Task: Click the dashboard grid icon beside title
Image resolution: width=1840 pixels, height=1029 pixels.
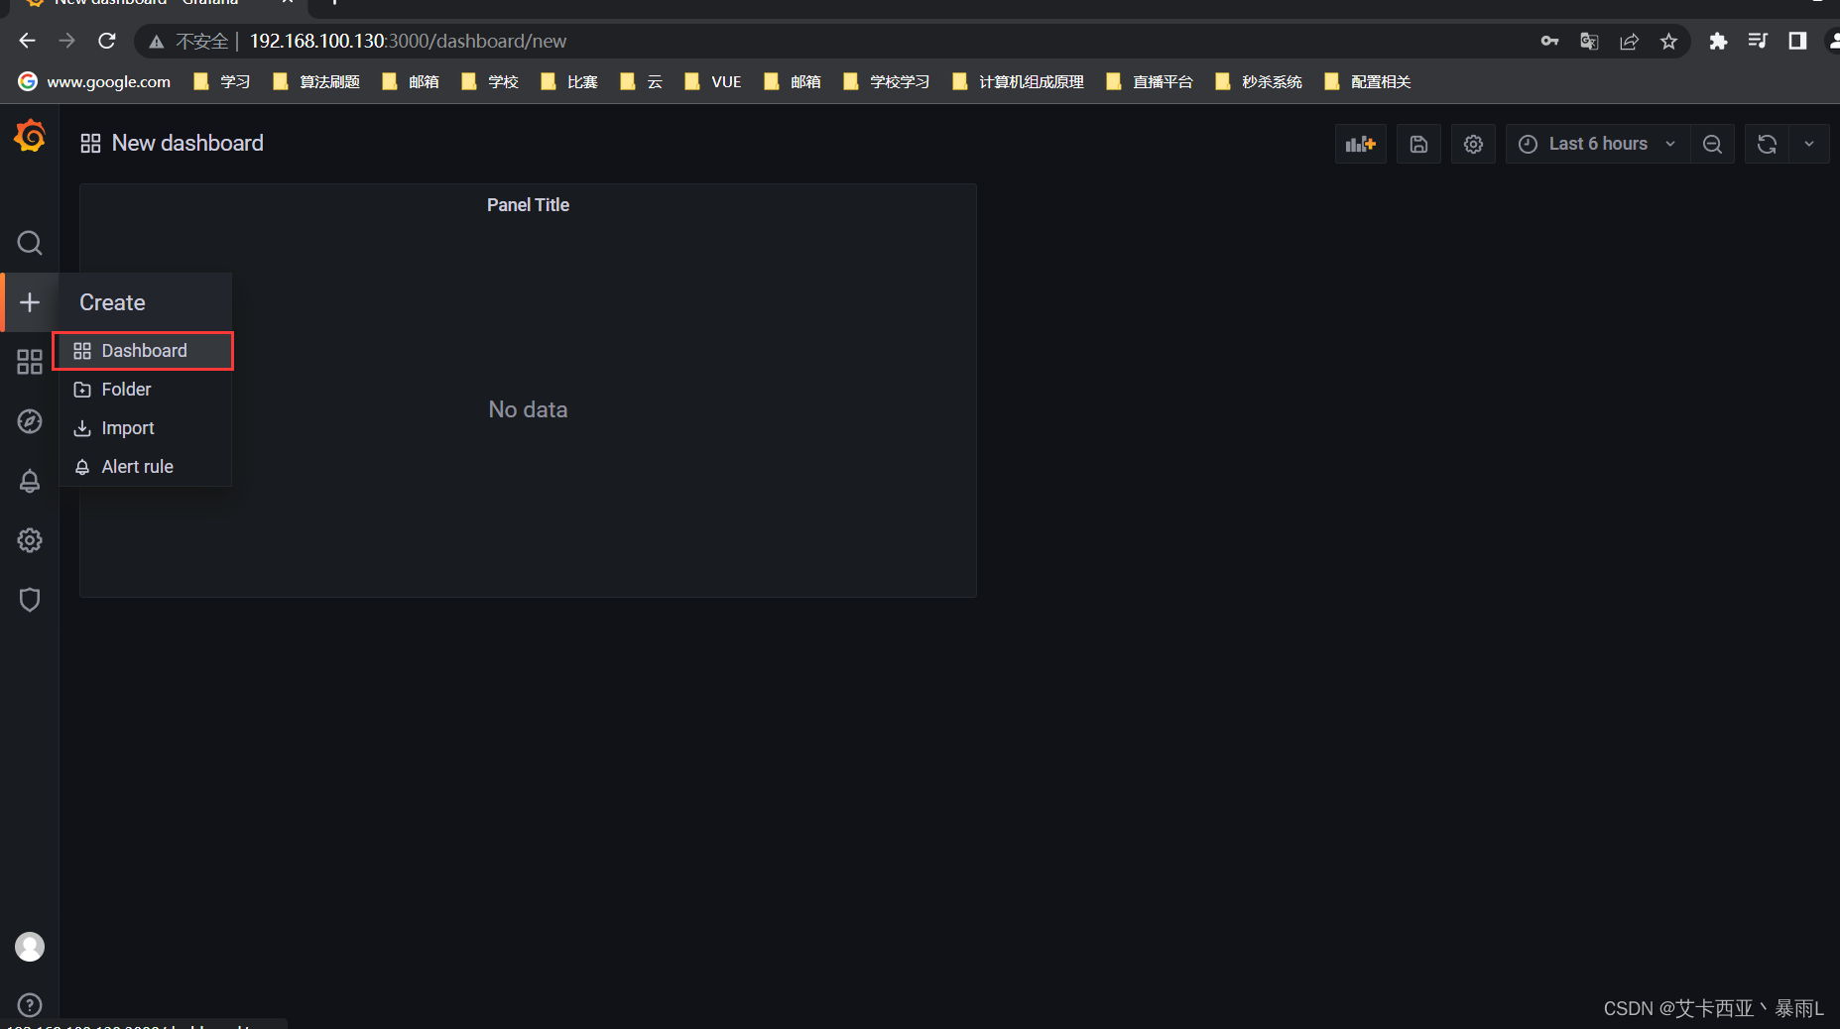Action: 90,144
